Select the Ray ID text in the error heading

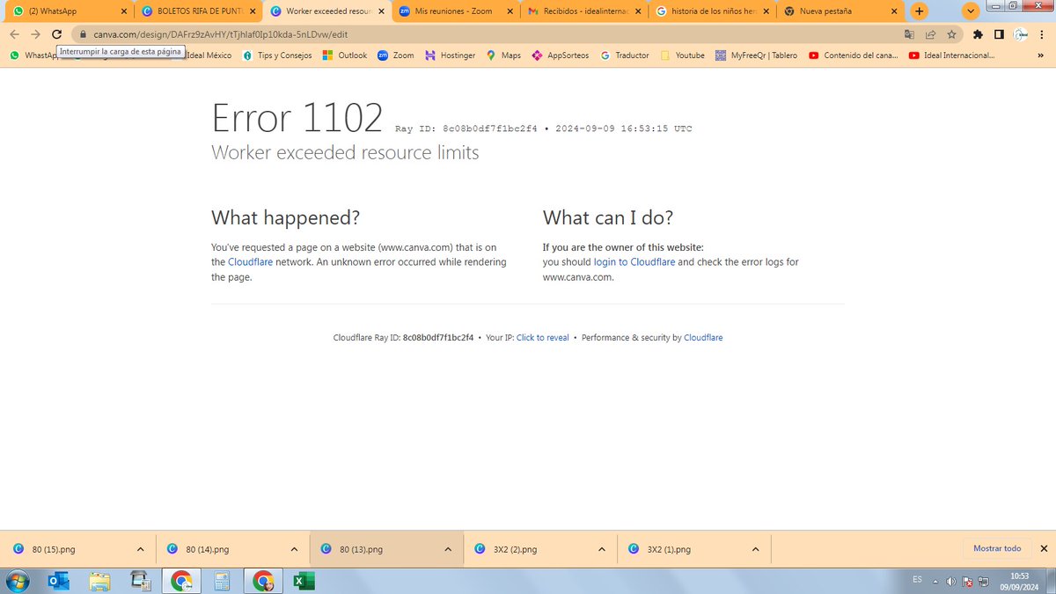466,129
